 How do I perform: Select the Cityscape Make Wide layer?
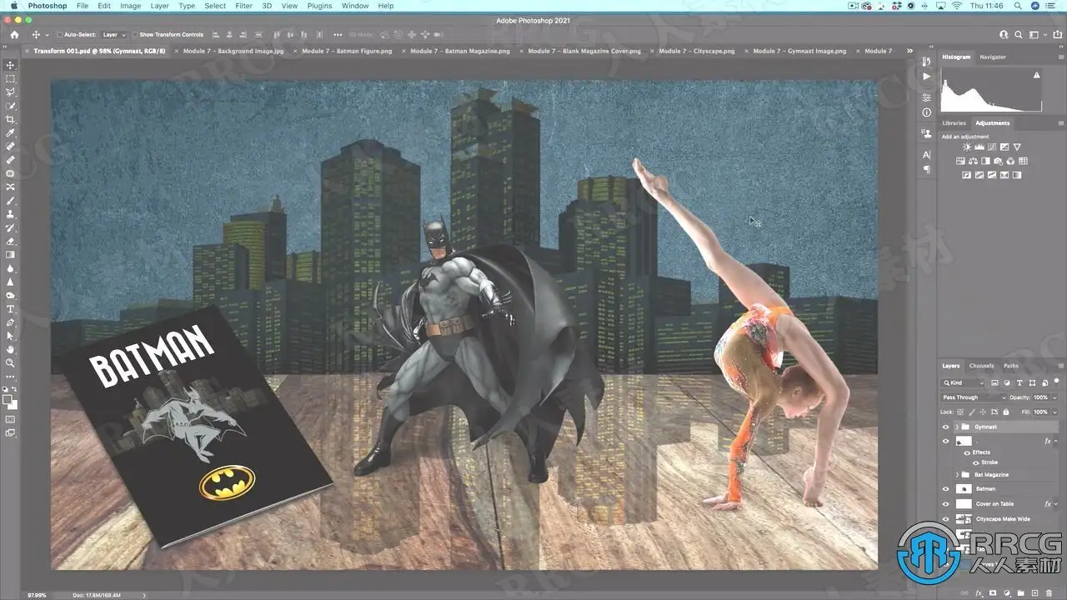point(1003,519)
